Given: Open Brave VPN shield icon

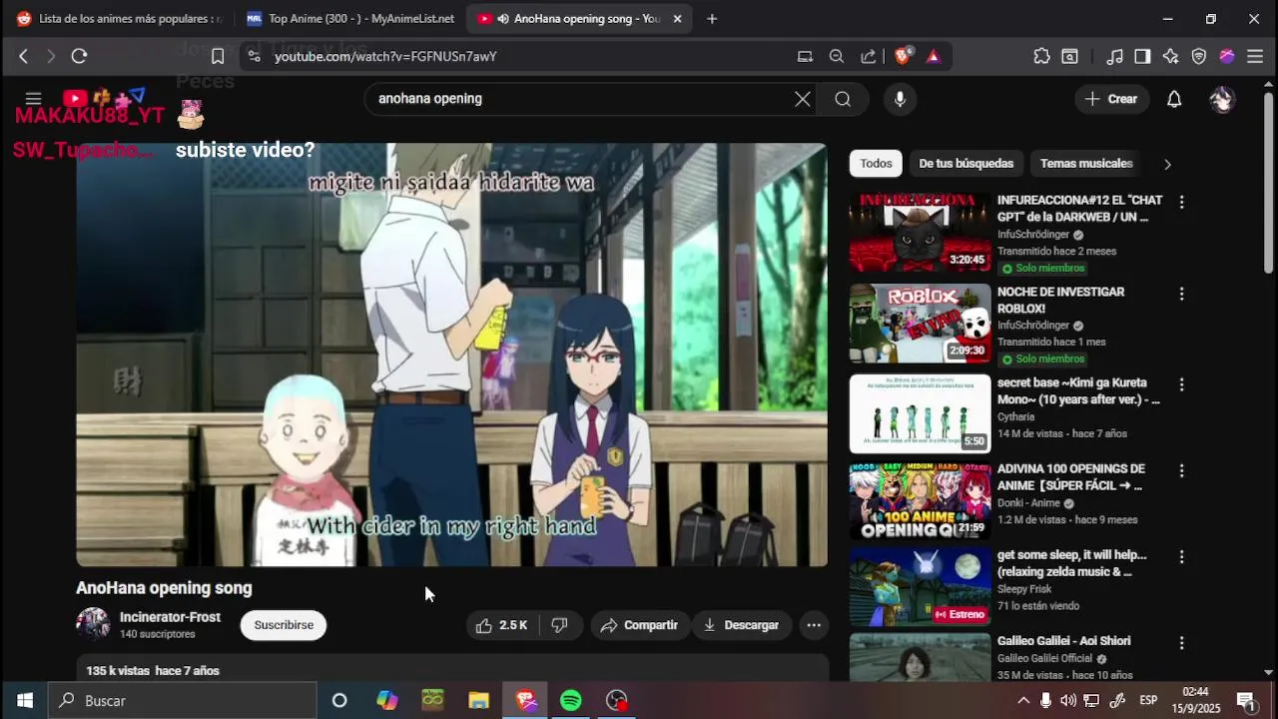Looking at the screenshot, I should click(1199, 57).
